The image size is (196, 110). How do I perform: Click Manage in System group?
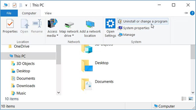coord(127,35)
